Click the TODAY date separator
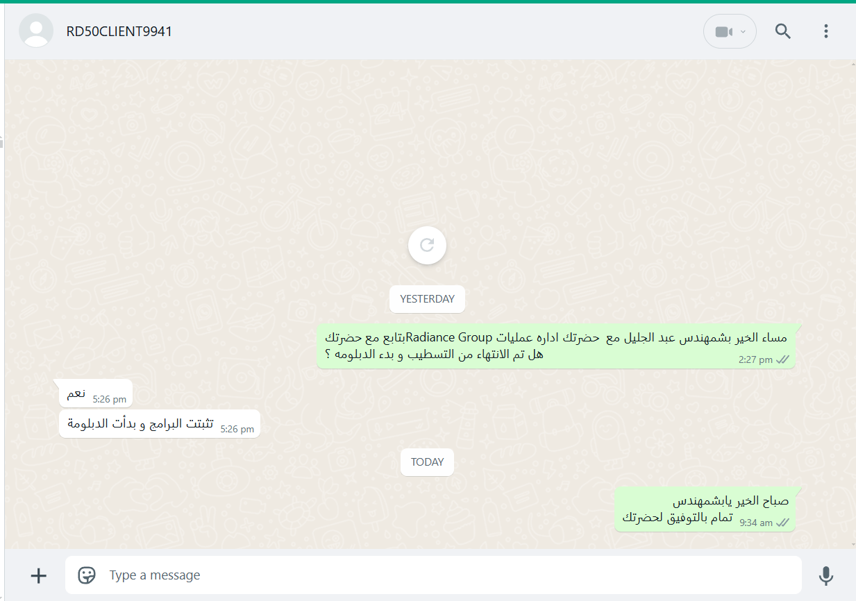The width and height of the screenshot is (856, 601). click(x=427, y=462)
